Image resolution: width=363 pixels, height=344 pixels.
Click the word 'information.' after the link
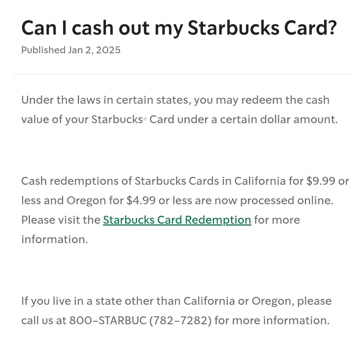[55, 239]
